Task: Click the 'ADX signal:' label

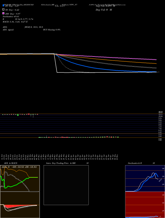Action: coord(8,30)
